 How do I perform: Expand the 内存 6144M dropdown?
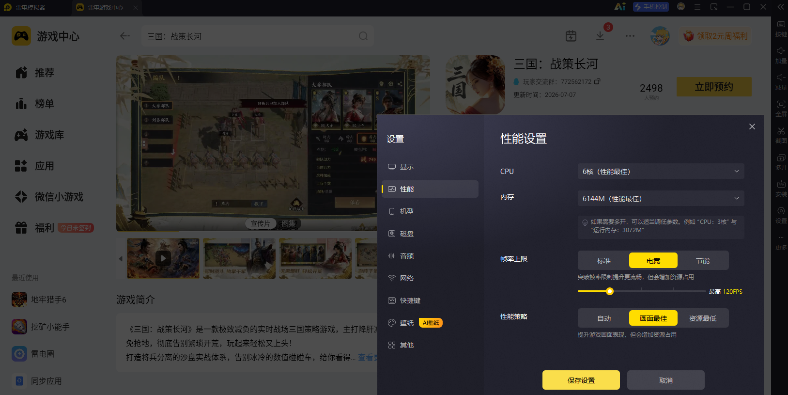point(661,199)
